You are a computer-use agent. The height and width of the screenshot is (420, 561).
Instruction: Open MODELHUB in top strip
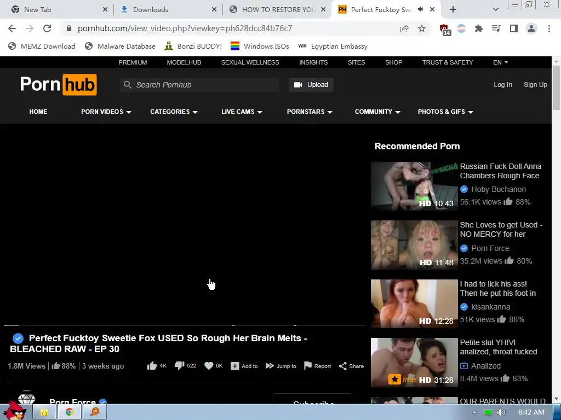pyautogui.click(x=184, y=62)
